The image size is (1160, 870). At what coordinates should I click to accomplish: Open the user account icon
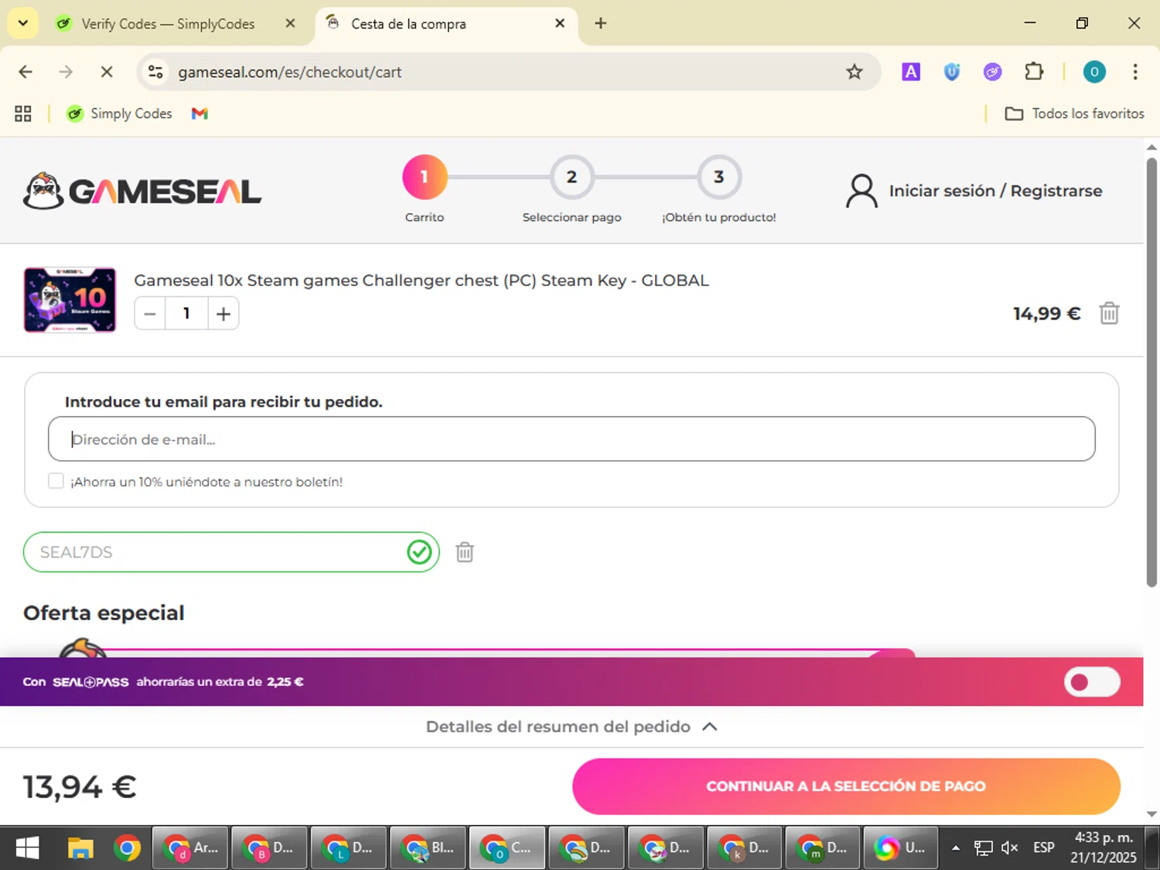pos(861,191)
